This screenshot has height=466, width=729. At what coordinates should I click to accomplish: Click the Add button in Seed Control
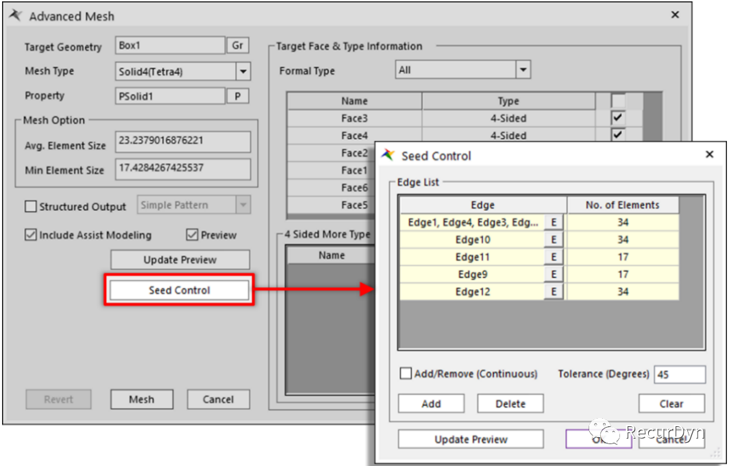[431, 404]
